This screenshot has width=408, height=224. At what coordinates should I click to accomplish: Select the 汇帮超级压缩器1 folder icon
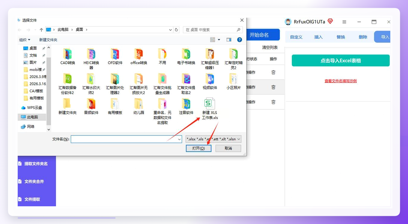(210, 54)
